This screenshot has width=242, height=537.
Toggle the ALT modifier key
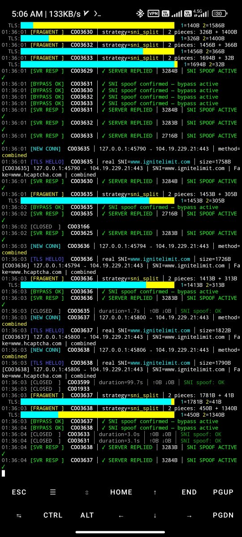(x=87, y=516)
